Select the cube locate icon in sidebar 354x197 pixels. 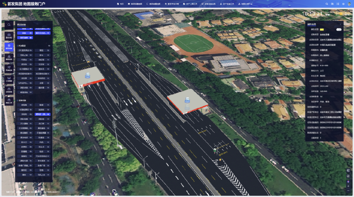click(9, 36)
